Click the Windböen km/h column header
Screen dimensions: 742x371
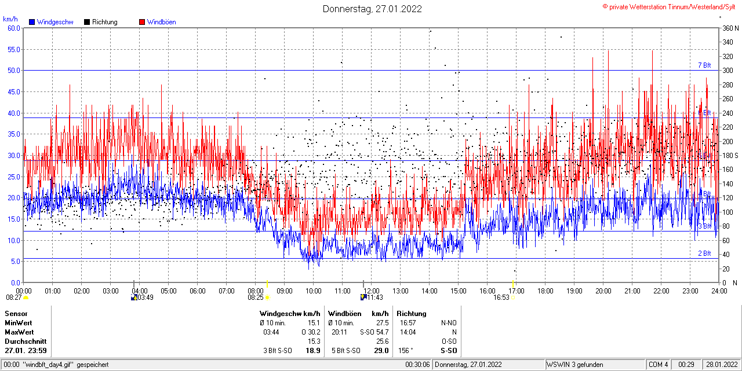[358, 314]
